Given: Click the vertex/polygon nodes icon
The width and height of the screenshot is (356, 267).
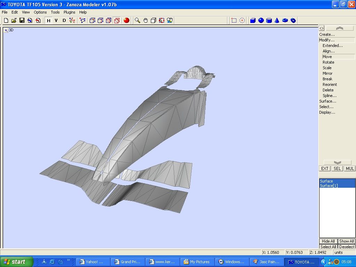Looking at the screenshot, I should click(82, 21).
